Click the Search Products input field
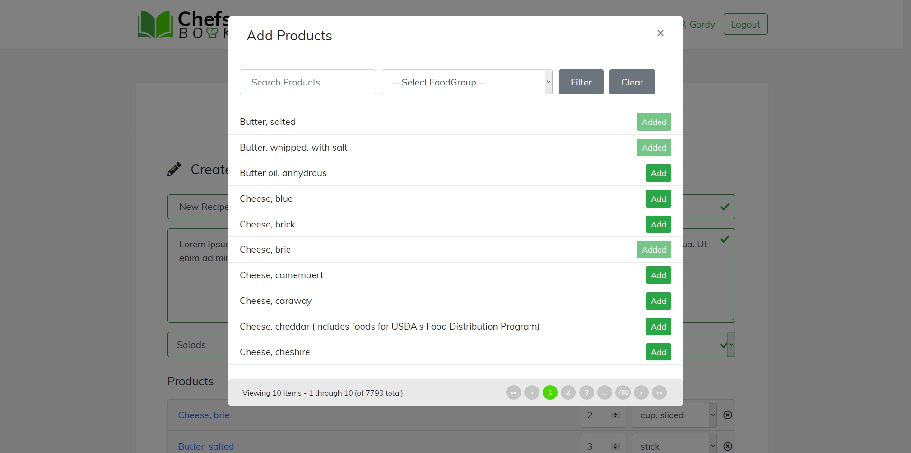Image resolution: width=911 pixels, height=453 pixels. (308, 82)
